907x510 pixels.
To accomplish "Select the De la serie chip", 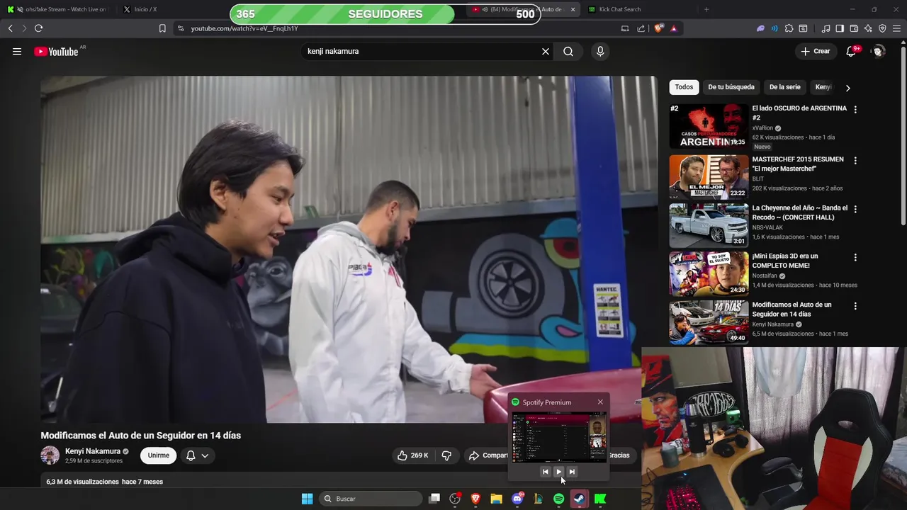I will pos(784,87).
